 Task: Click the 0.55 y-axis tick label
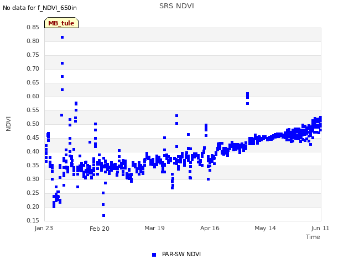click(x=33, y=110)
